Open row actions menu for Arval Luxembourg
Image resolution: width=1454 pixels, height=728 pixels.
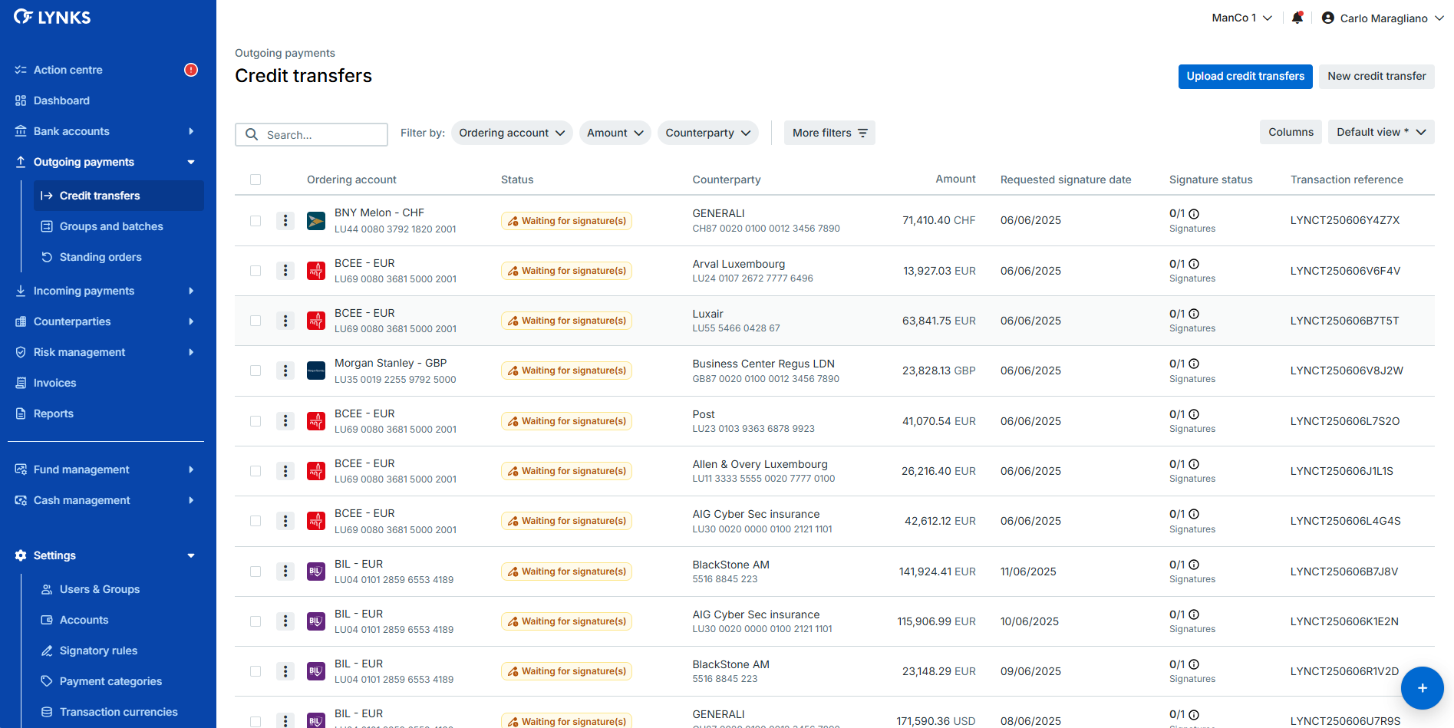pyautogui.click(x=285, y=271)
